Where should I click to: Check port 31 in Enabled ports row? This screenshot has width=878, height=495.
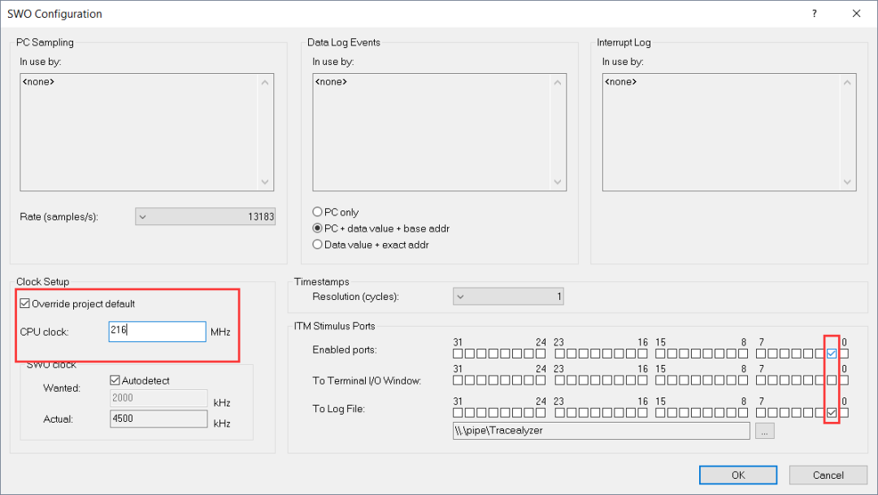tap(458, 354)
